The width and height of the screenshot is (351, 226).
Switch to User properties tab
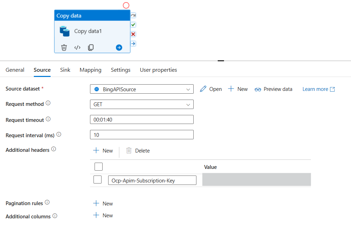point(158,70)
